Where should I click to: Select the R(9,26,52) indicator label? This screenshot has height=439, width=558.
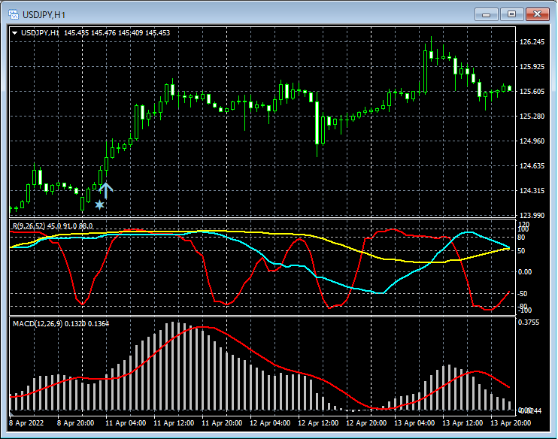(x=29, y=226)
